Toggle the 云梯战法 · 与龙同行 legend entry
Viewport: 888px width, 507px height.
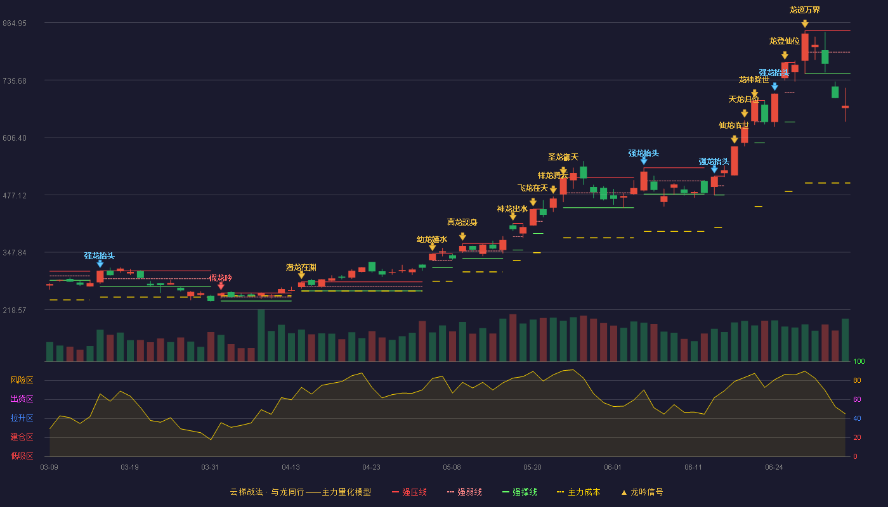pyautogui.click(x=300, y=492)
